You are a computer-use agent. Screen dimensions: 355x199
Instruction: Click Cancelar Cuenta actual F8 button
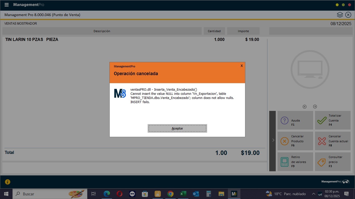(x=333, y=141)
